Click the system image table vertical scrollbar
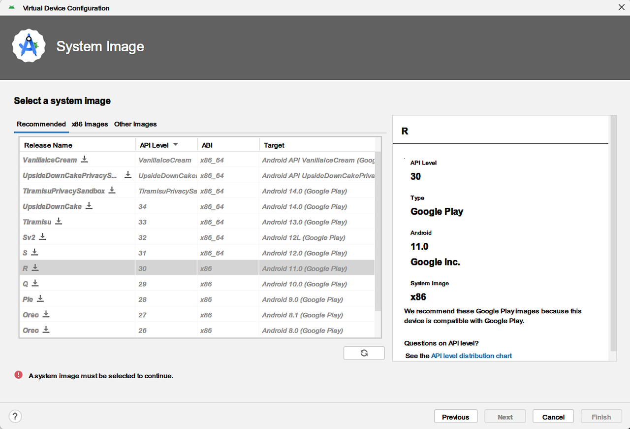This screenshot has width=630, height=429. coord(378,231)
